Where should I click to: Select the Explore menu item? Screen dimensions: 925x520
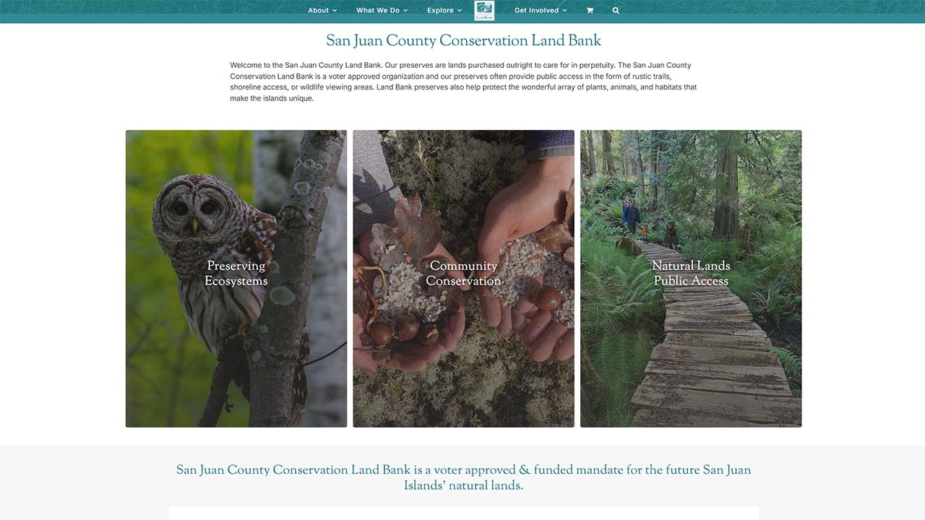(440, 11)
